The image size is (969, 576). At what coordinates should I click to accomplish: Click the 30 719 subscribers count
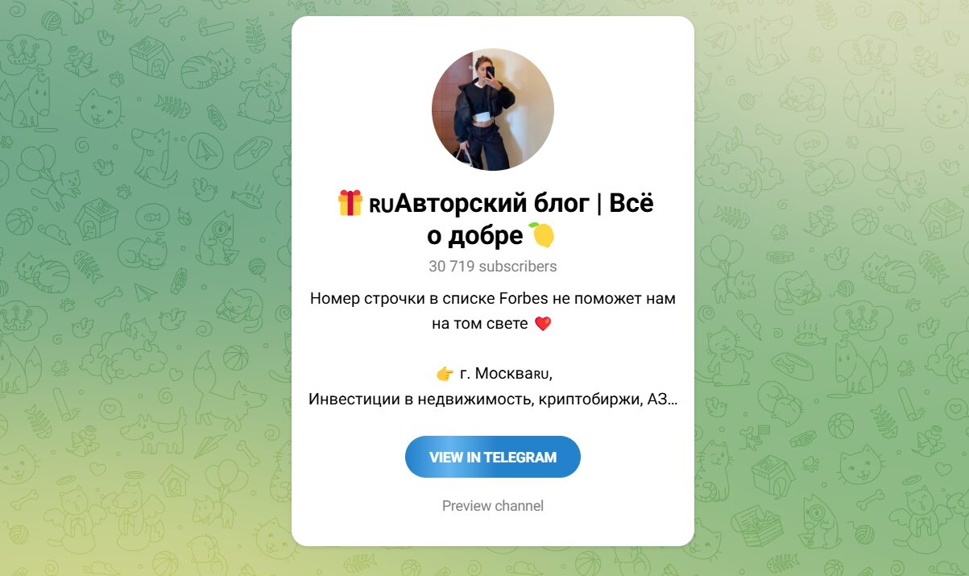click(492, 266)
